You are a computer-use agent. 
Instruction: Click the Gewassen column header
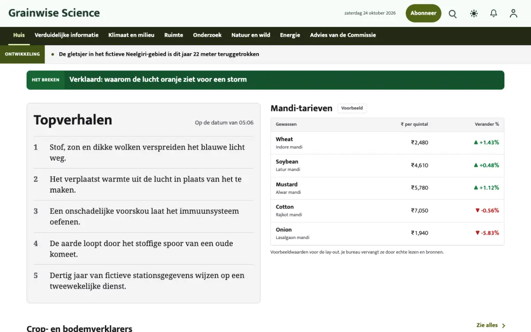[x=286, y=124]
